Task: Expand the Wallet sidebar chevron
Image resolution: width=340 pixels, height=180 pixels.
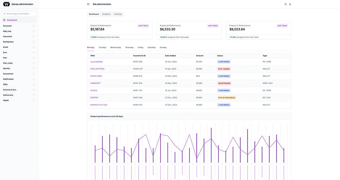Action: click(x=34, y=100)
